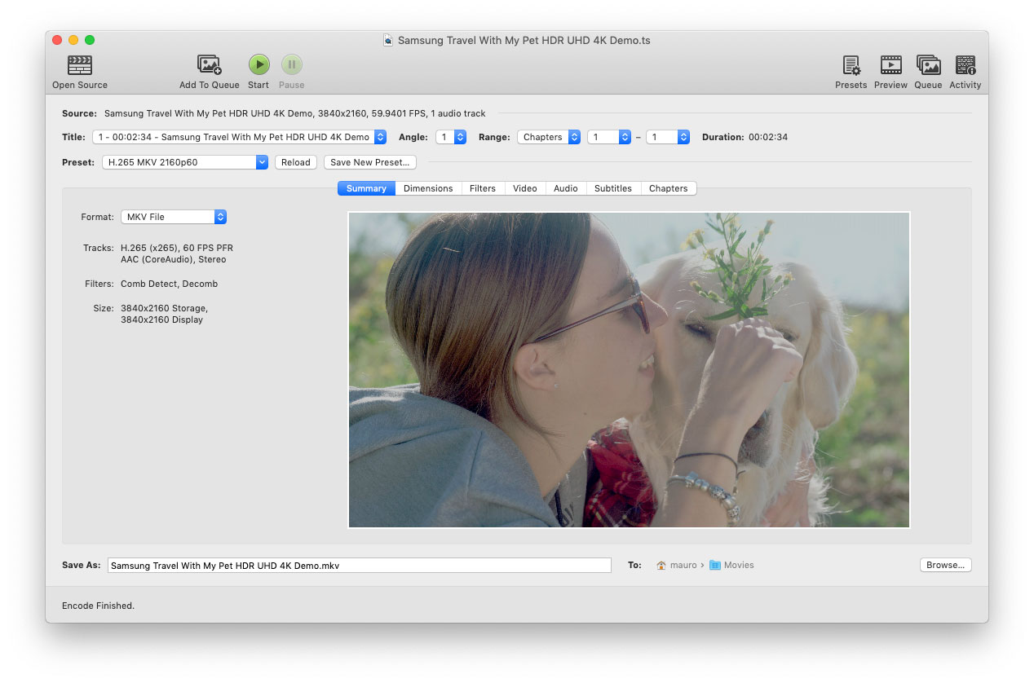Switch to the Dimensions tab

click(x=428, y=188)
